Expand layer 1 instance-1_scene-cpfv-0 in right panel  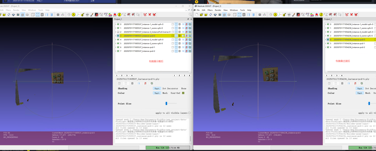click(325, 28)
